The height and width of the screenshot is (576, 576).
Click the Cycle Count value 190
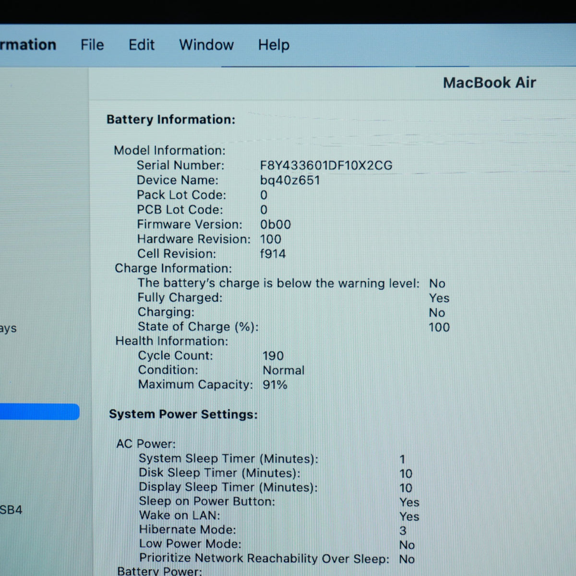tap(273, 356)
